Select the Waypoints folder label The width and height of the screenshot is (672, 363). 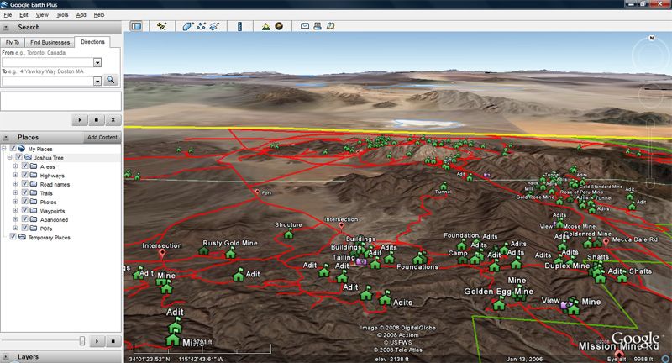click(52, 211)
